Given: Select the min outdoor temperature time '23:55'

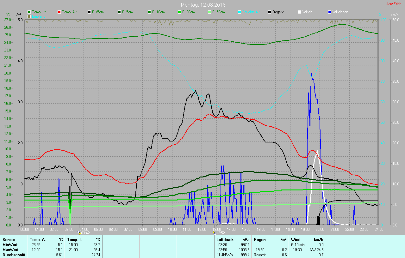Looking at the screenshot, I should [36, 245].
